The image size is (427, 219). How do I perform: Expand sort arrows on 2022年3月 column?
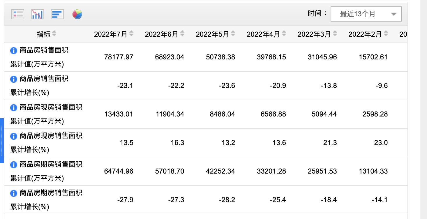click(x=335, y=34)
